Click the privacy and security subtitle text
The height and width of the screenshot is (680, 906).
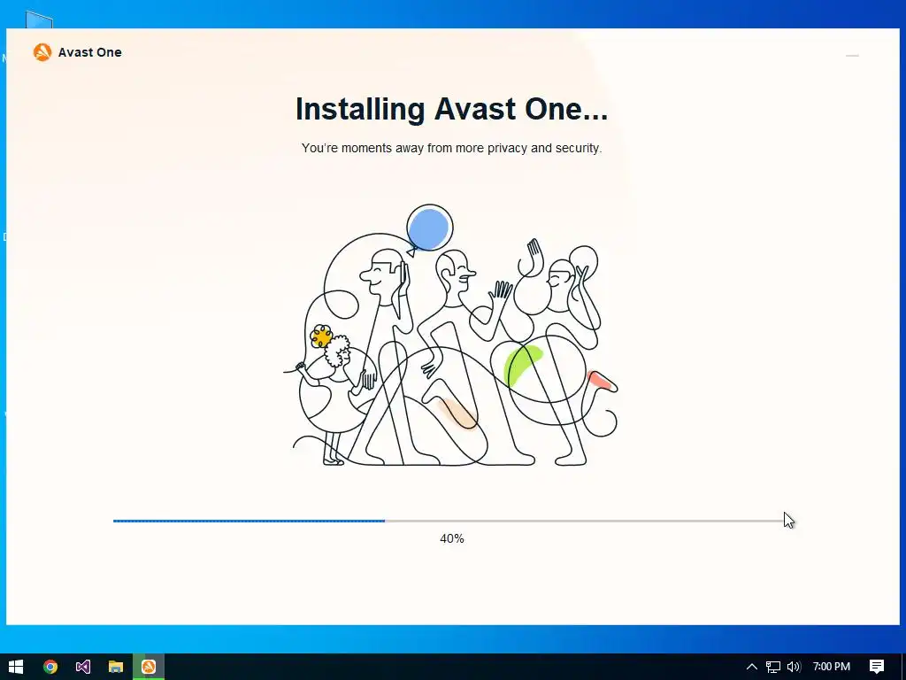click(x=451, y=148)
